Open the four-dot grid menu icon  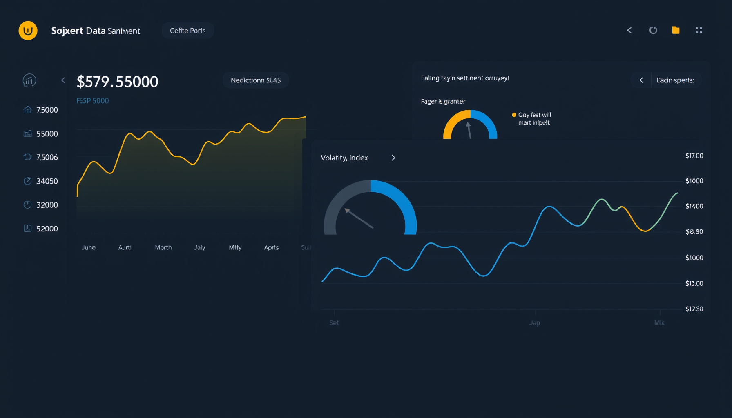click(x=699, y=30)
